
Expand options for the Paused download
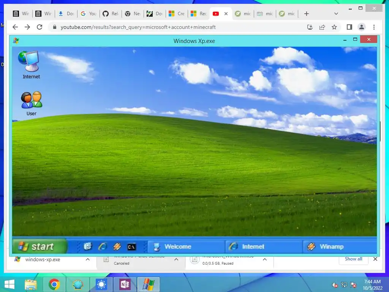[265, 259]
